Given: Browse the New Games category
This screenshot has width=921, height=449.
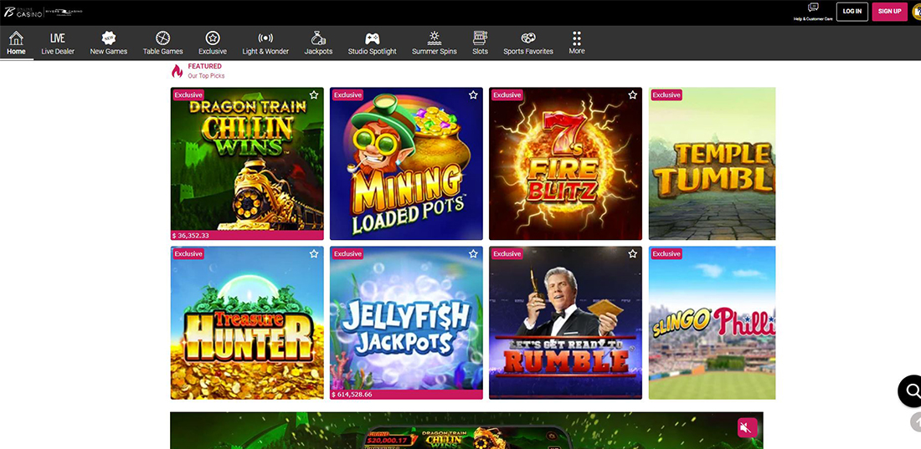Looking at the screenshot, I should click(x=109, y=43).
